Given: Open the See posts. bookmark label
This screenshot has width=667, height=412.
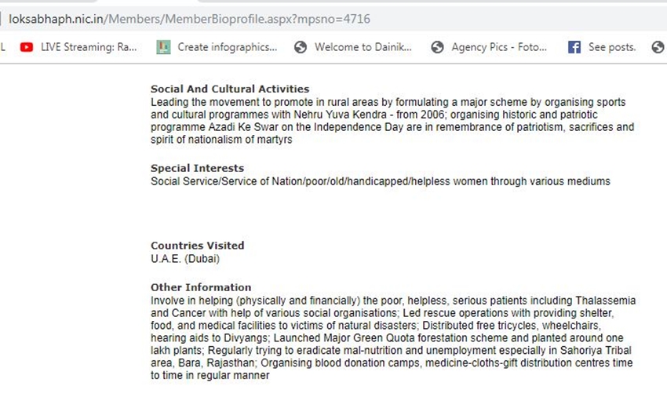Looking at the screenshot, I should click(612, 47).
